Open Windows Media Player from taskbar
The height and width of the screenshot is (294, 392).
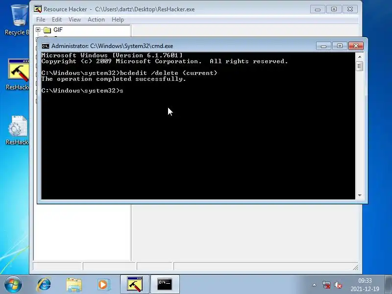104,285
